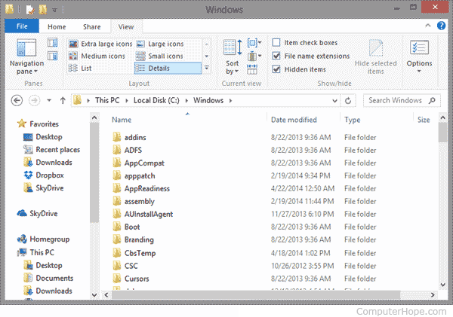Choose Small icons layout
The width and height of the screenshot is (453, 317).
coord(159,56)
